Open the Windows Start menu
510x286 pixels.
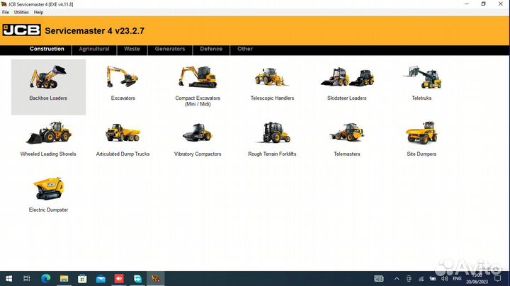pos(8,279)
